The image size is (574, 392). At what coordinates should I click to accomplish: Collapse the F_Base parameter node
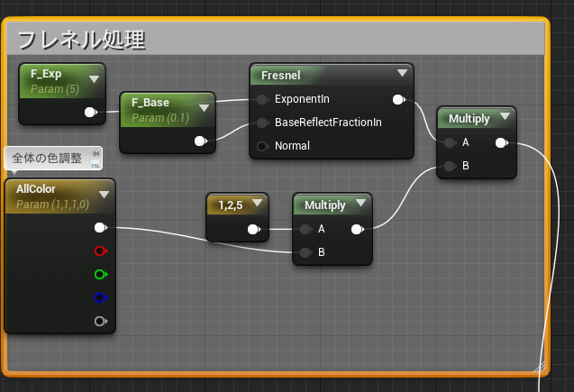[204, 108]
